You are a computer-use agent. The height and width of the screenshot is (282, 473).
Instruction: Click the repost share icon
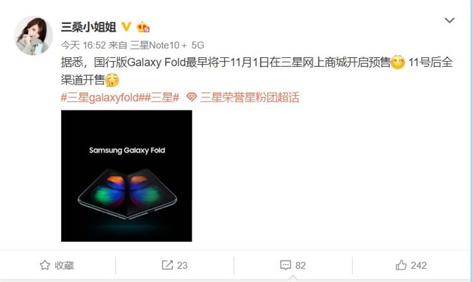point(168,265)
